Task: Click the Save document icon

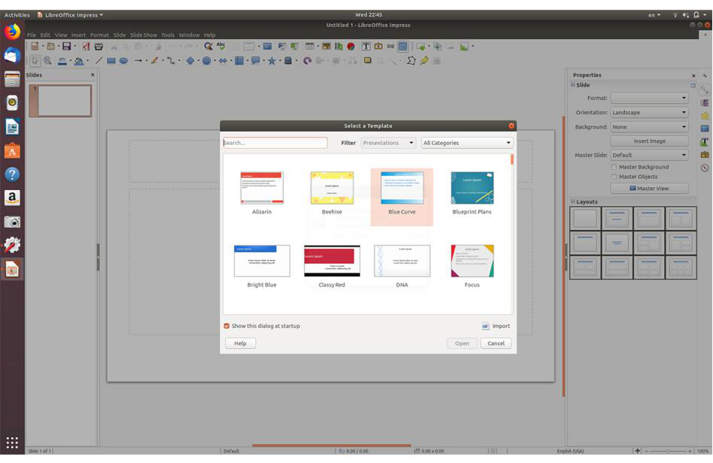Action: coord(66,47)
